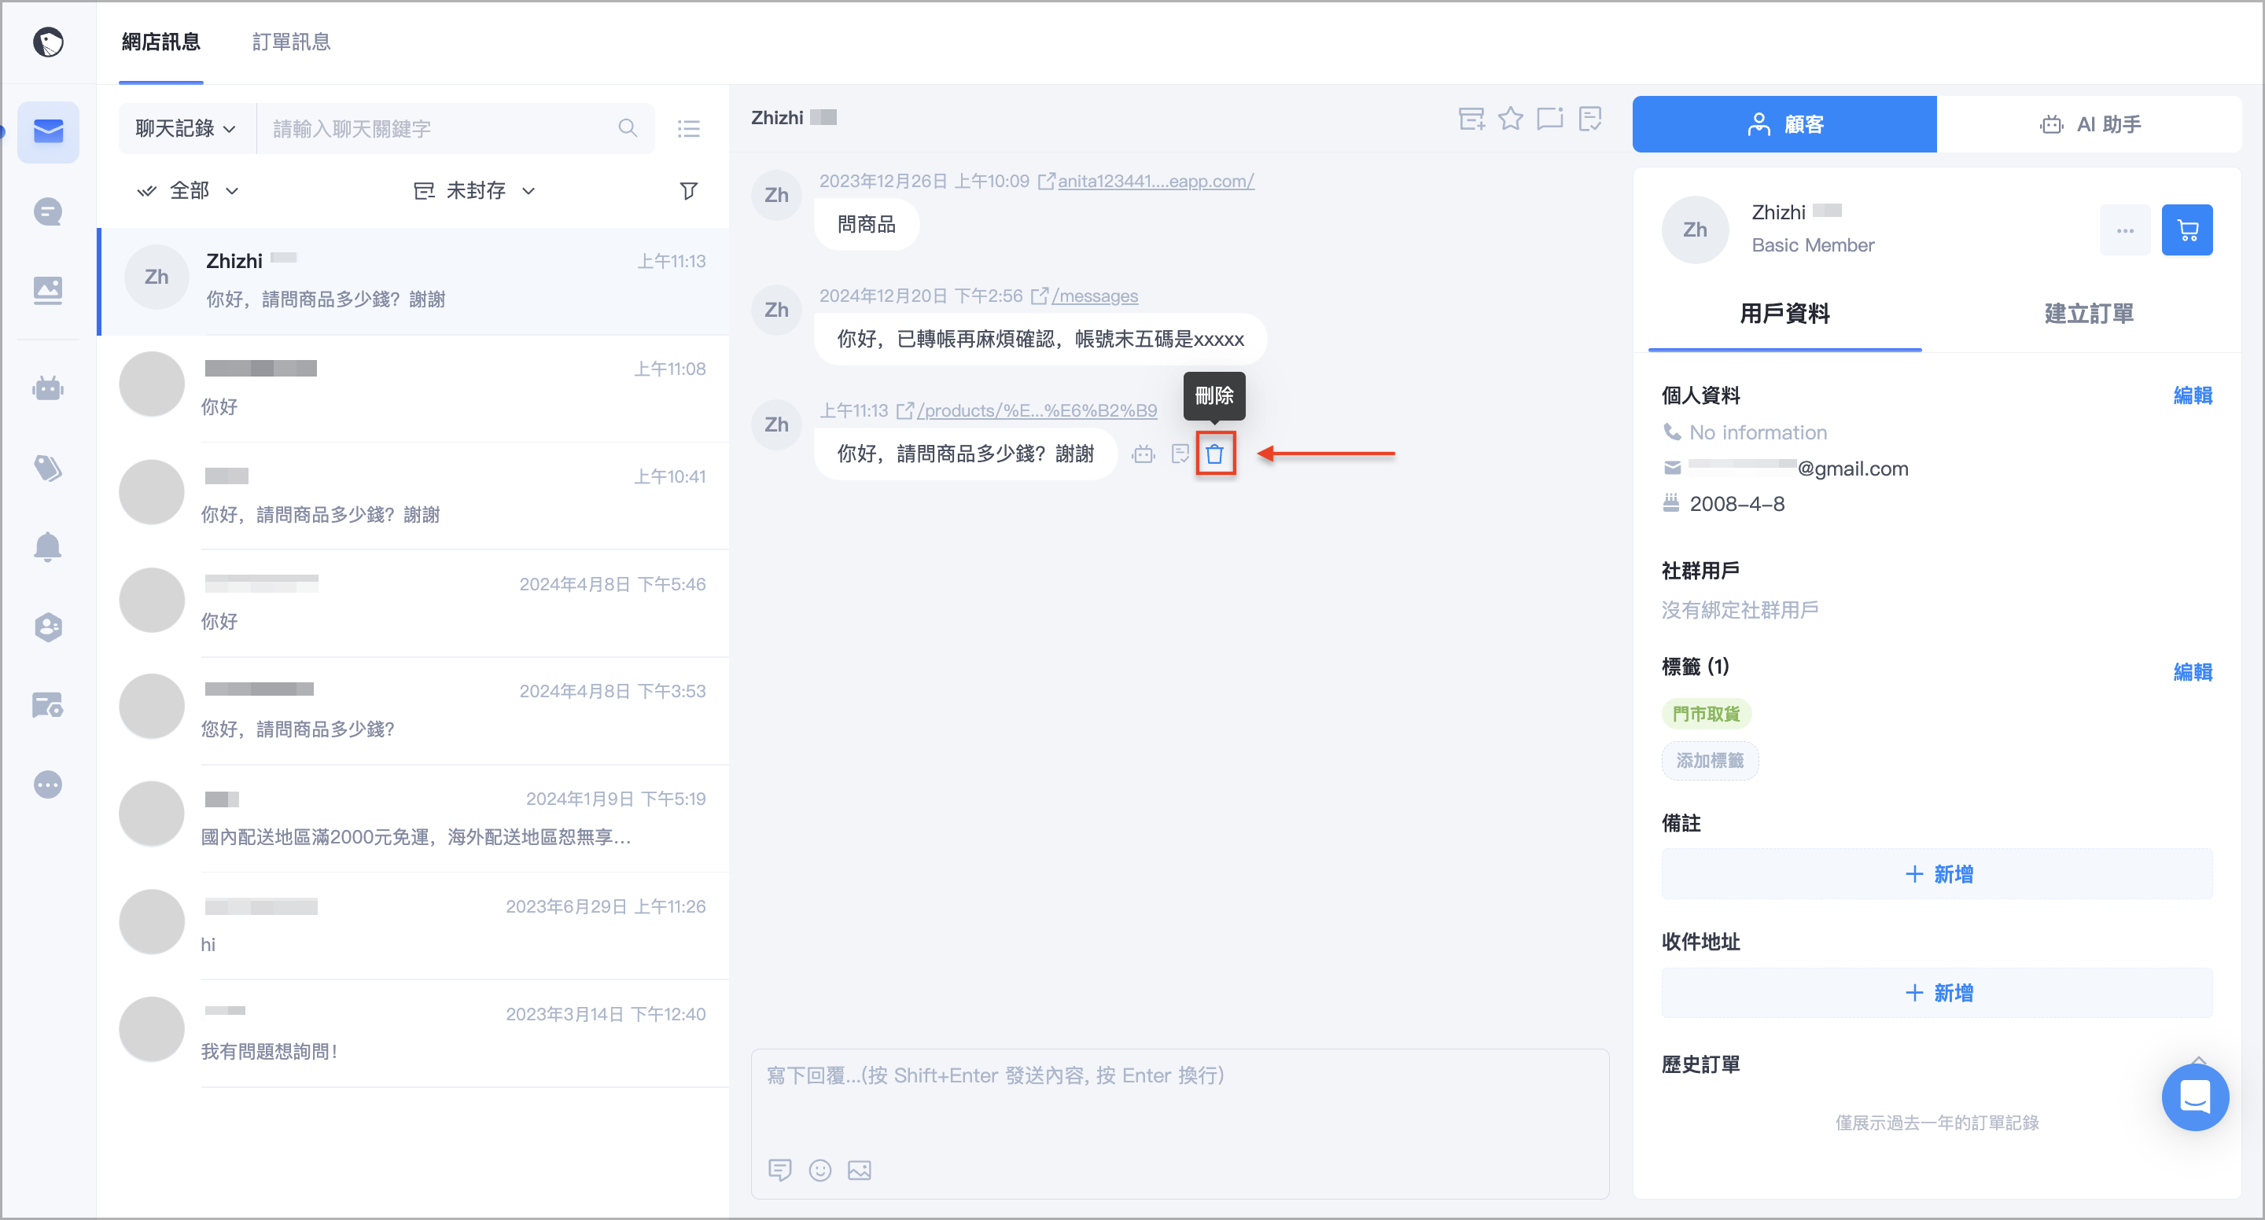Expand the 聊天記錄 dropdown
The image size is (2265, 1220).
186,128
